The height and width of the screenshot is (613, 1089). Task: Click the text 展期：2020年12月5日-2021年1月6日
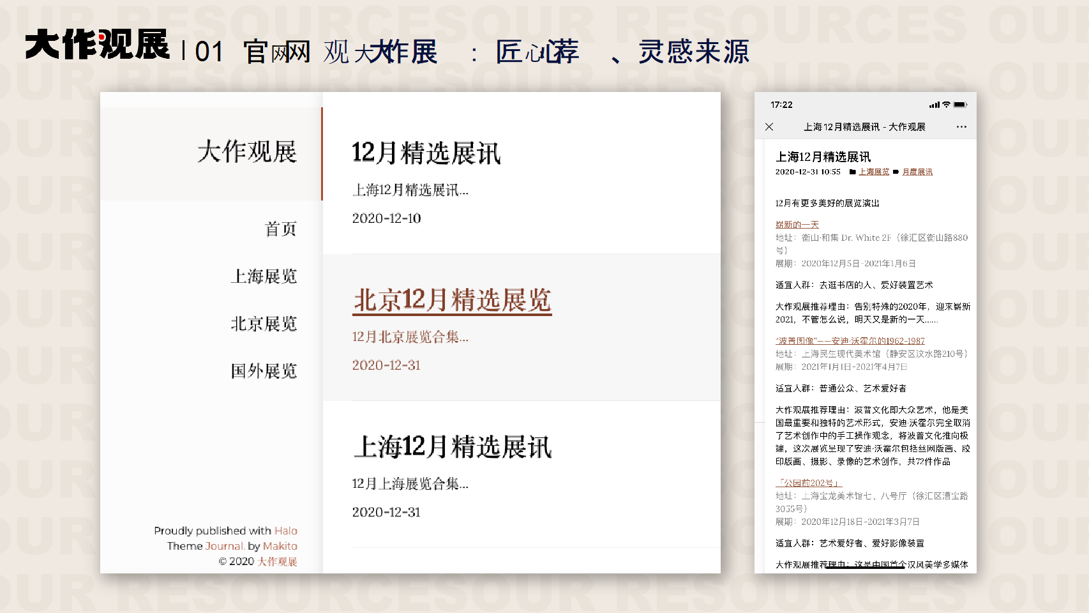pyautogui.click(x=846, y=264)
